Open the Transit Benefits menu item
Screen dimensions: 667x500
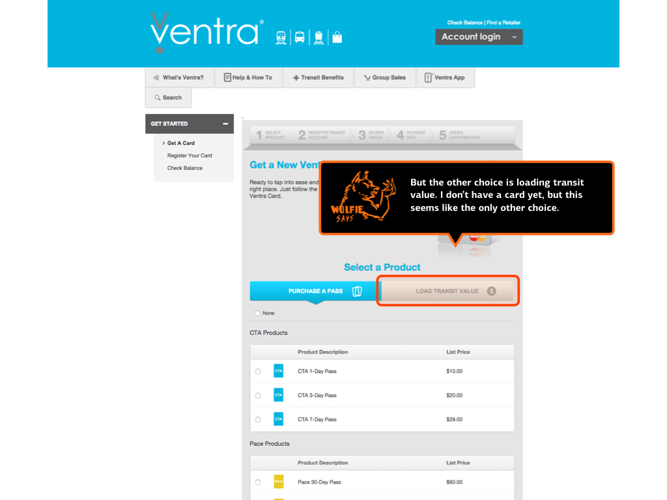(x=319, y=77)
